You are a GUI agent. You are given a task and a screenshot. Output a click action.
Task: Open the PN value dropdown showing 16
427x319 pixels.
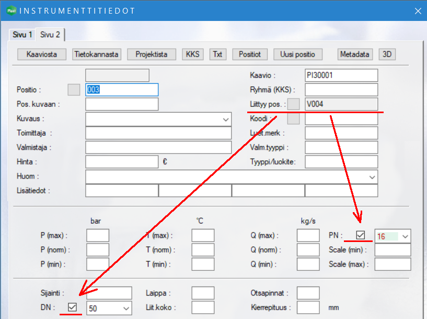pos(405,236)
